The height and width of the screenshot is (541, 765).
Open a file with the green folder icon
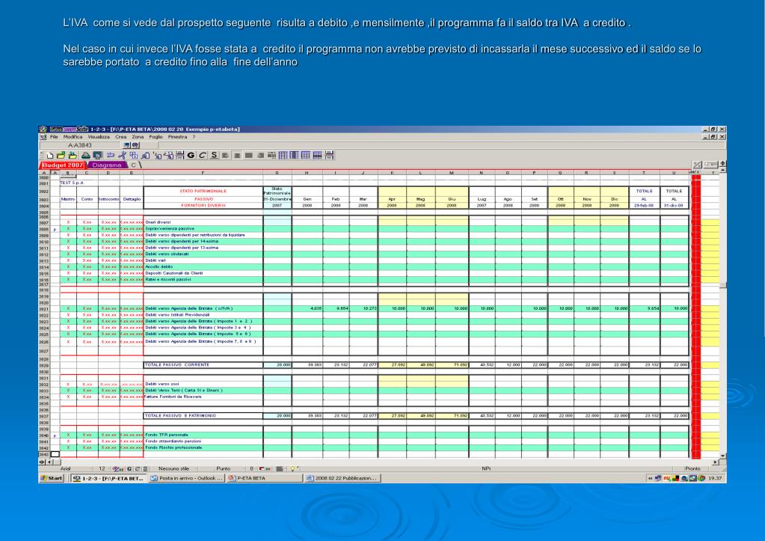[61, 156]
